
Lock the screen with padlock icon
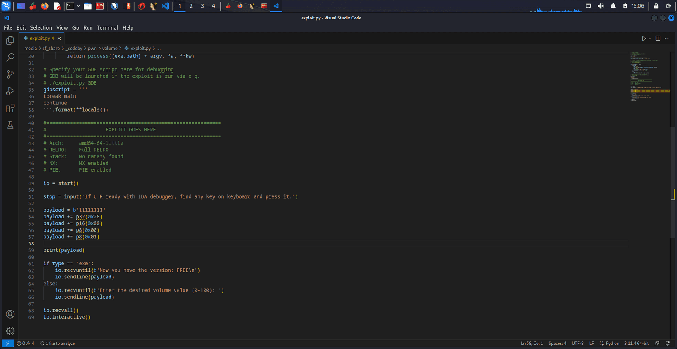click(x=656, y=6)
